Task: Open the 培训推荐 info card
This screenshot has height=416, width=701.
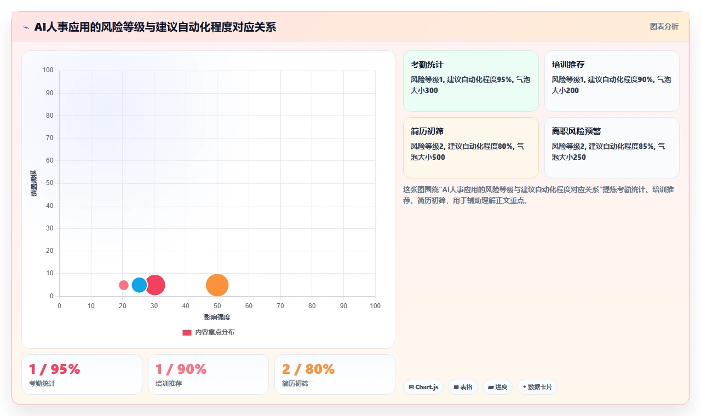Action: (x=612, y=81)
